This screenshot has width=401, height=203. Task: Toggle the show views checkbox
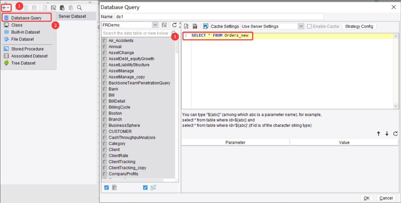click(x=145, y=188)
